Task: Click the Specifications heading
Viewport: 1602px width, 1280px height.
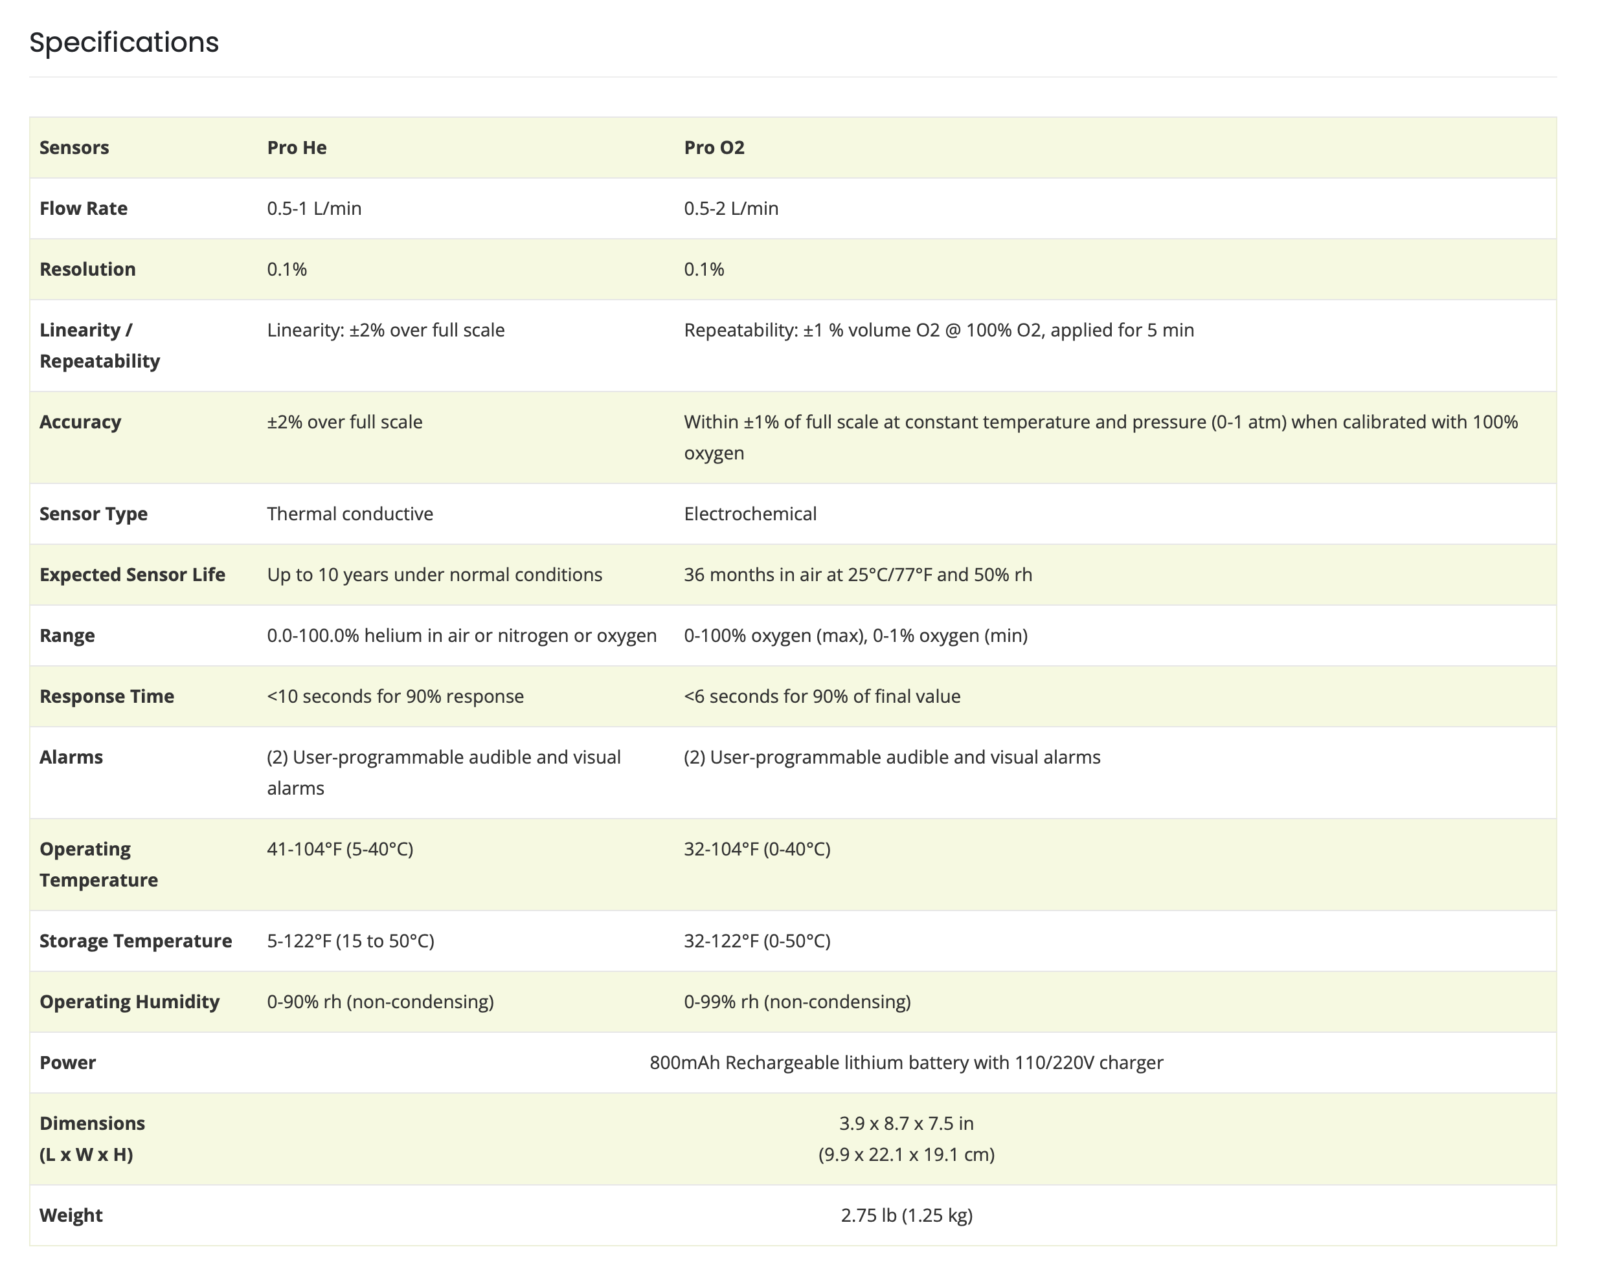Action: click(124, 42)
